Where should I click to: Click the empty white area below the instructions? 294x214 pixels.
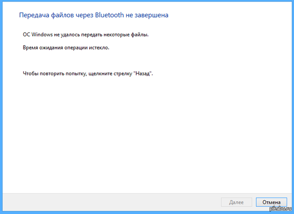pyautogui.click(x=147, y=133)
